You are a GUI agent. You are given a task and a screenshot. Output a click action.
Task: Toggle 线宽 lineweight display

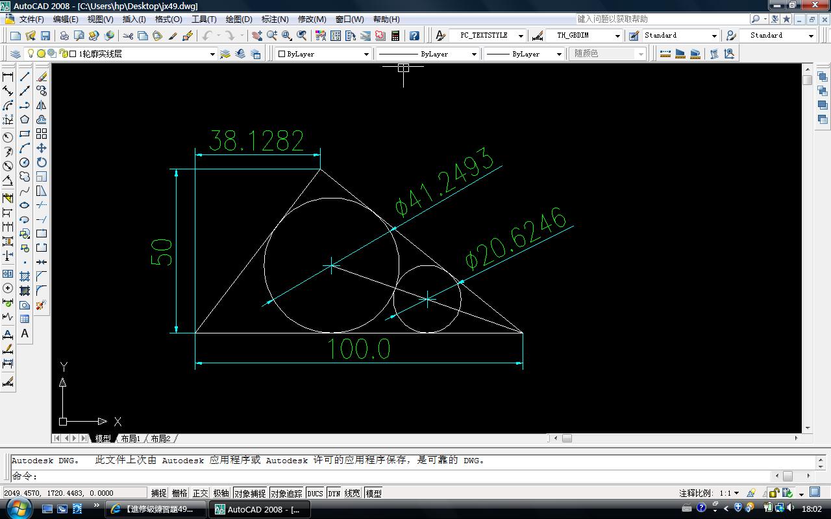352,493
